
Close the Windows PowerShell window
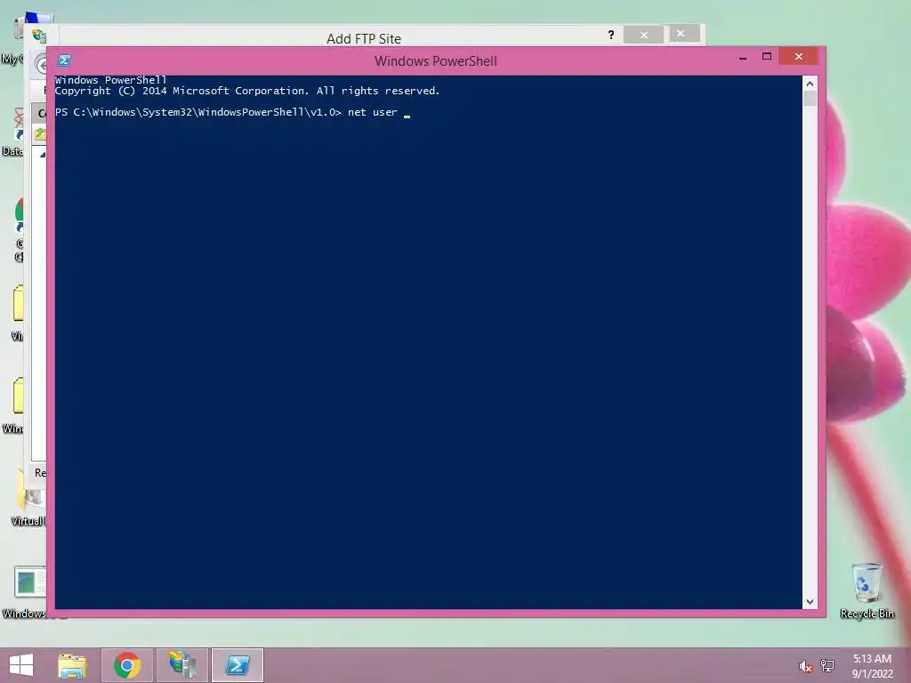799,56
